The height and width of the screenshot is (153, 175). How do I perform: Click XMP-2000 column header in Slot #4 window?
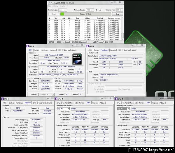164,127
